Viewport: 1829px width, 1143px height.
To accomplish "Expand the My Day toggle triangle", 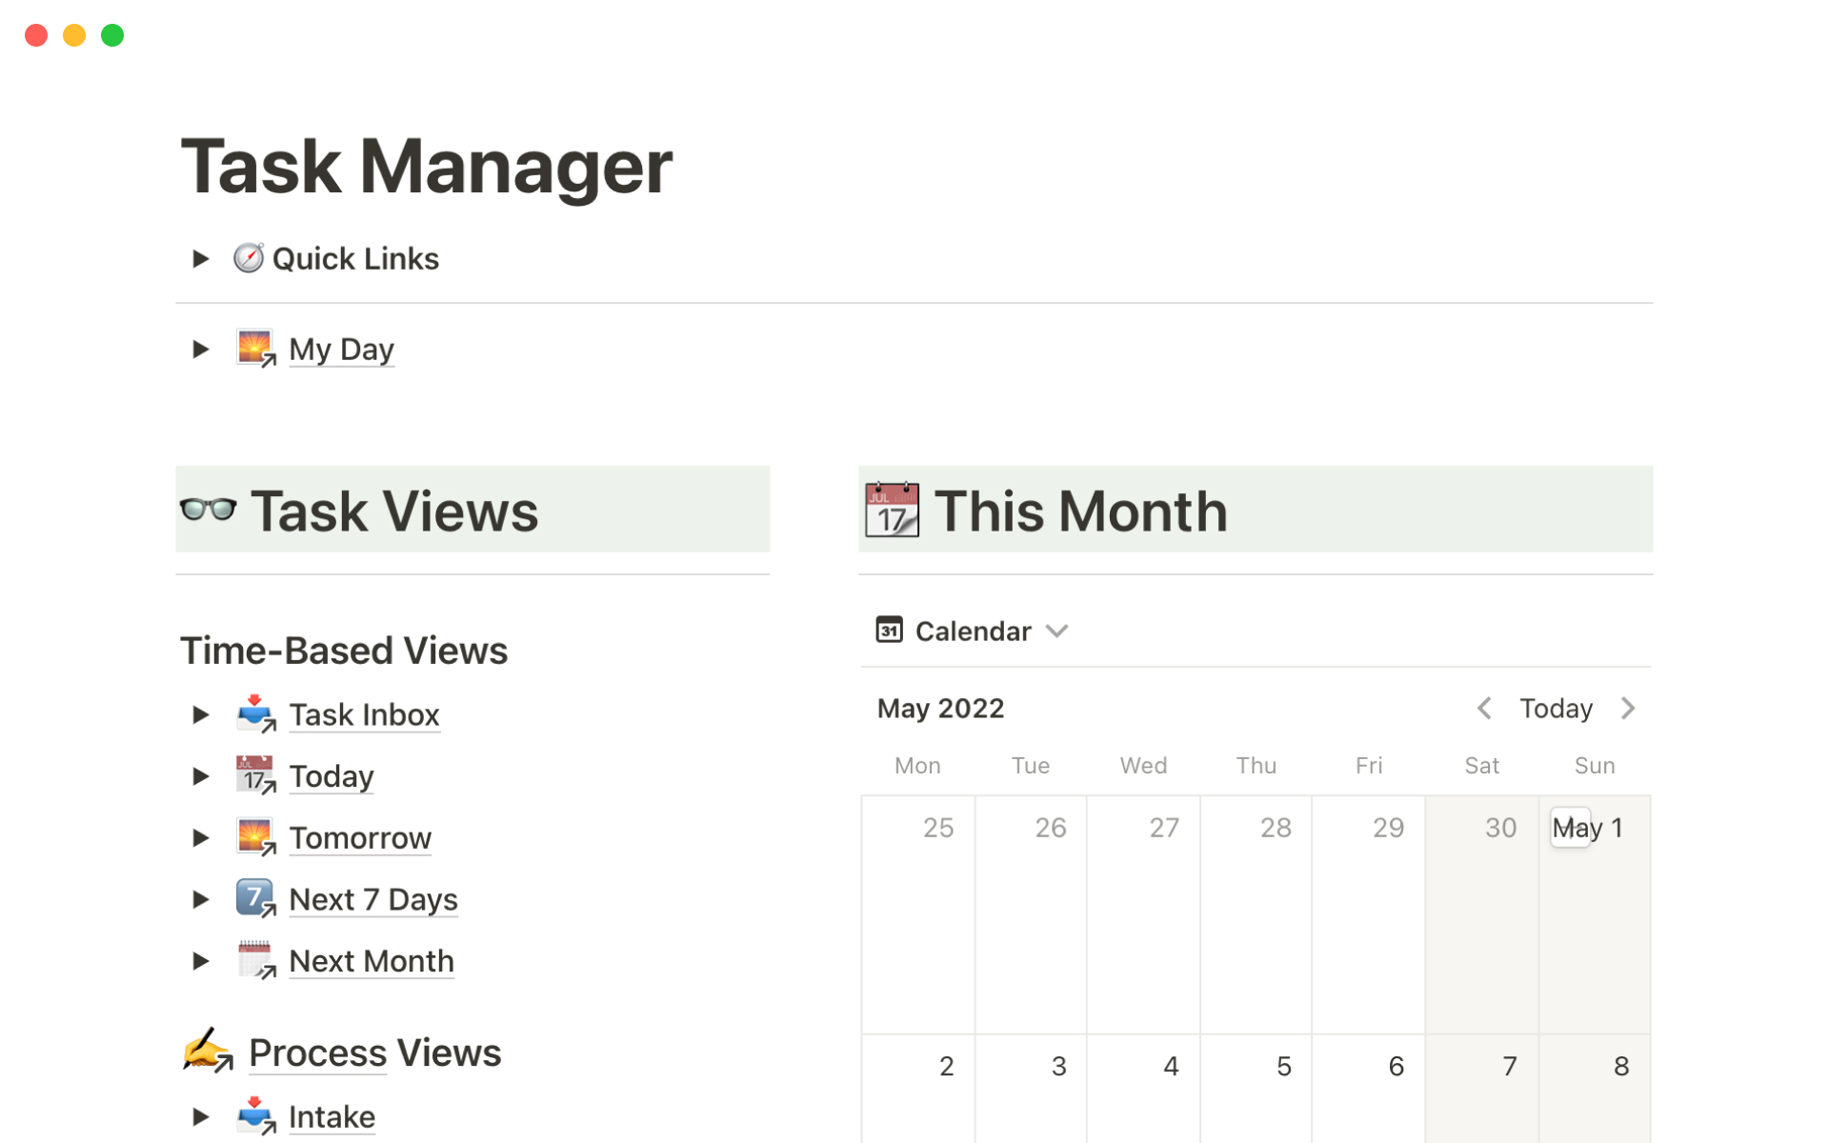I will [x=200, y=350].
